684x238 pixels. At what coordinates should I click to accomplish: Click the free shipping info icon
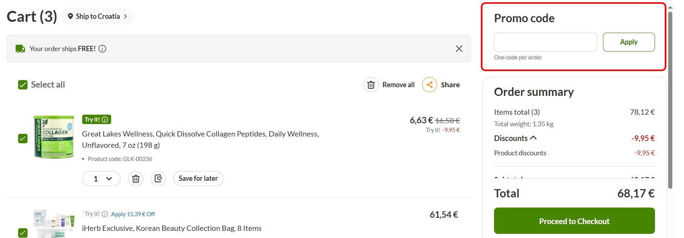pyautogui.click(x=102, y=49)
